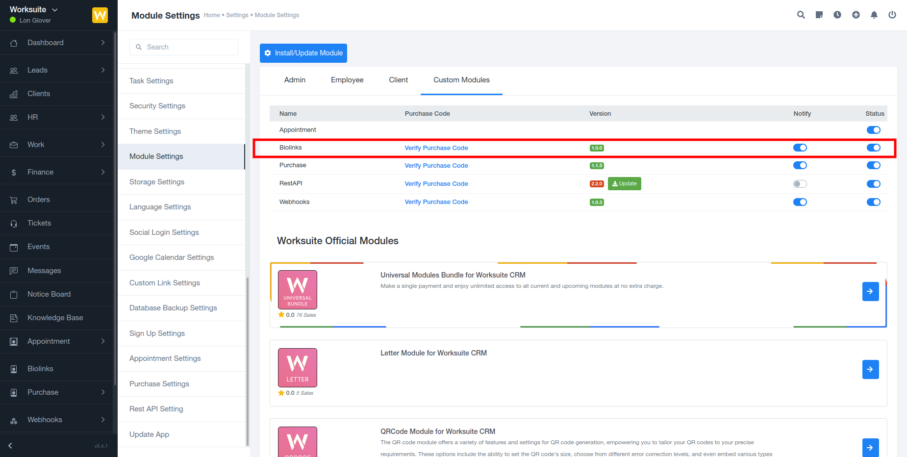The width and height of the screenshot is (907, 457).
Task: Toggle Biolinks notify switch
Action: pos(800,148)
